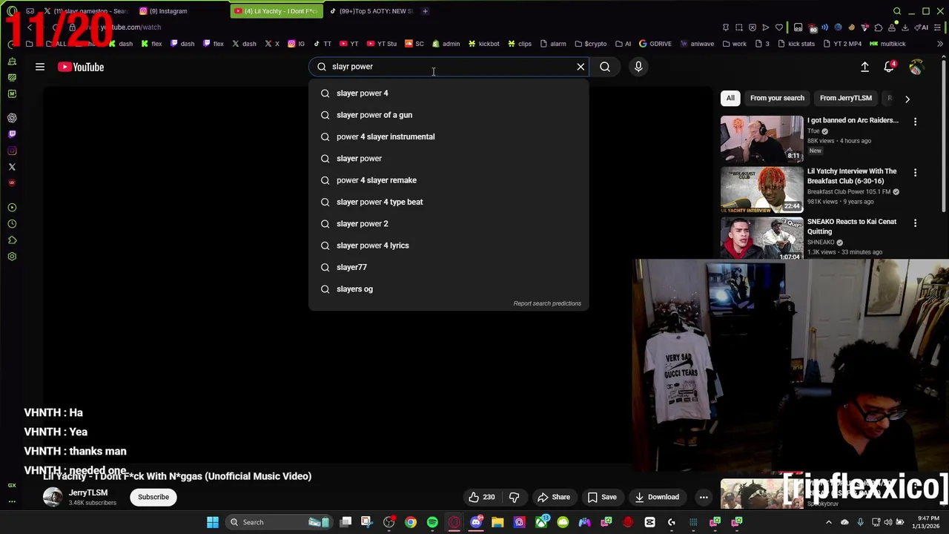Open a new browser tab
949x534 pixels.
point(425,11)
